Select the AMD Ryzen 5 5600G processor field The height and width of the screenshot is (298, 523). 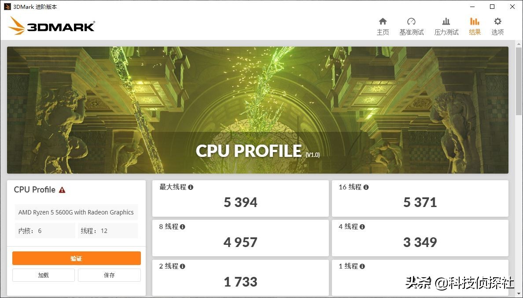76,212
